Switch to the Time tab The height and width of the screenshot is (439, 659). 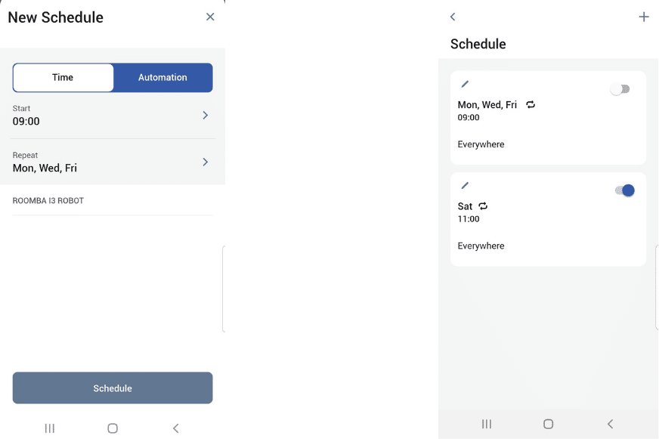coord(63,77)
